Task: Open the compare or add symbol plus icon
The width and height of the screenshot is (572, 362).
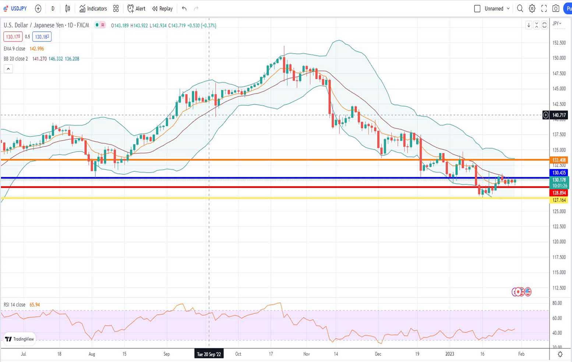Action: point(38,8)
